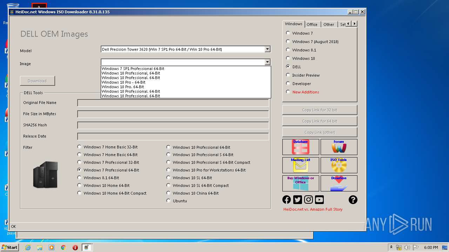Image resolution: width=449 pixels, height=252 pixels.
Task: Click the tab strip left scroll arrow
Action: [349, 24]
